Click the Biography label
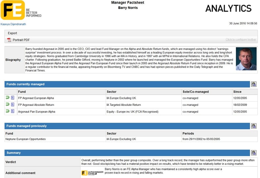260x178 pixels. pos(13,60)
